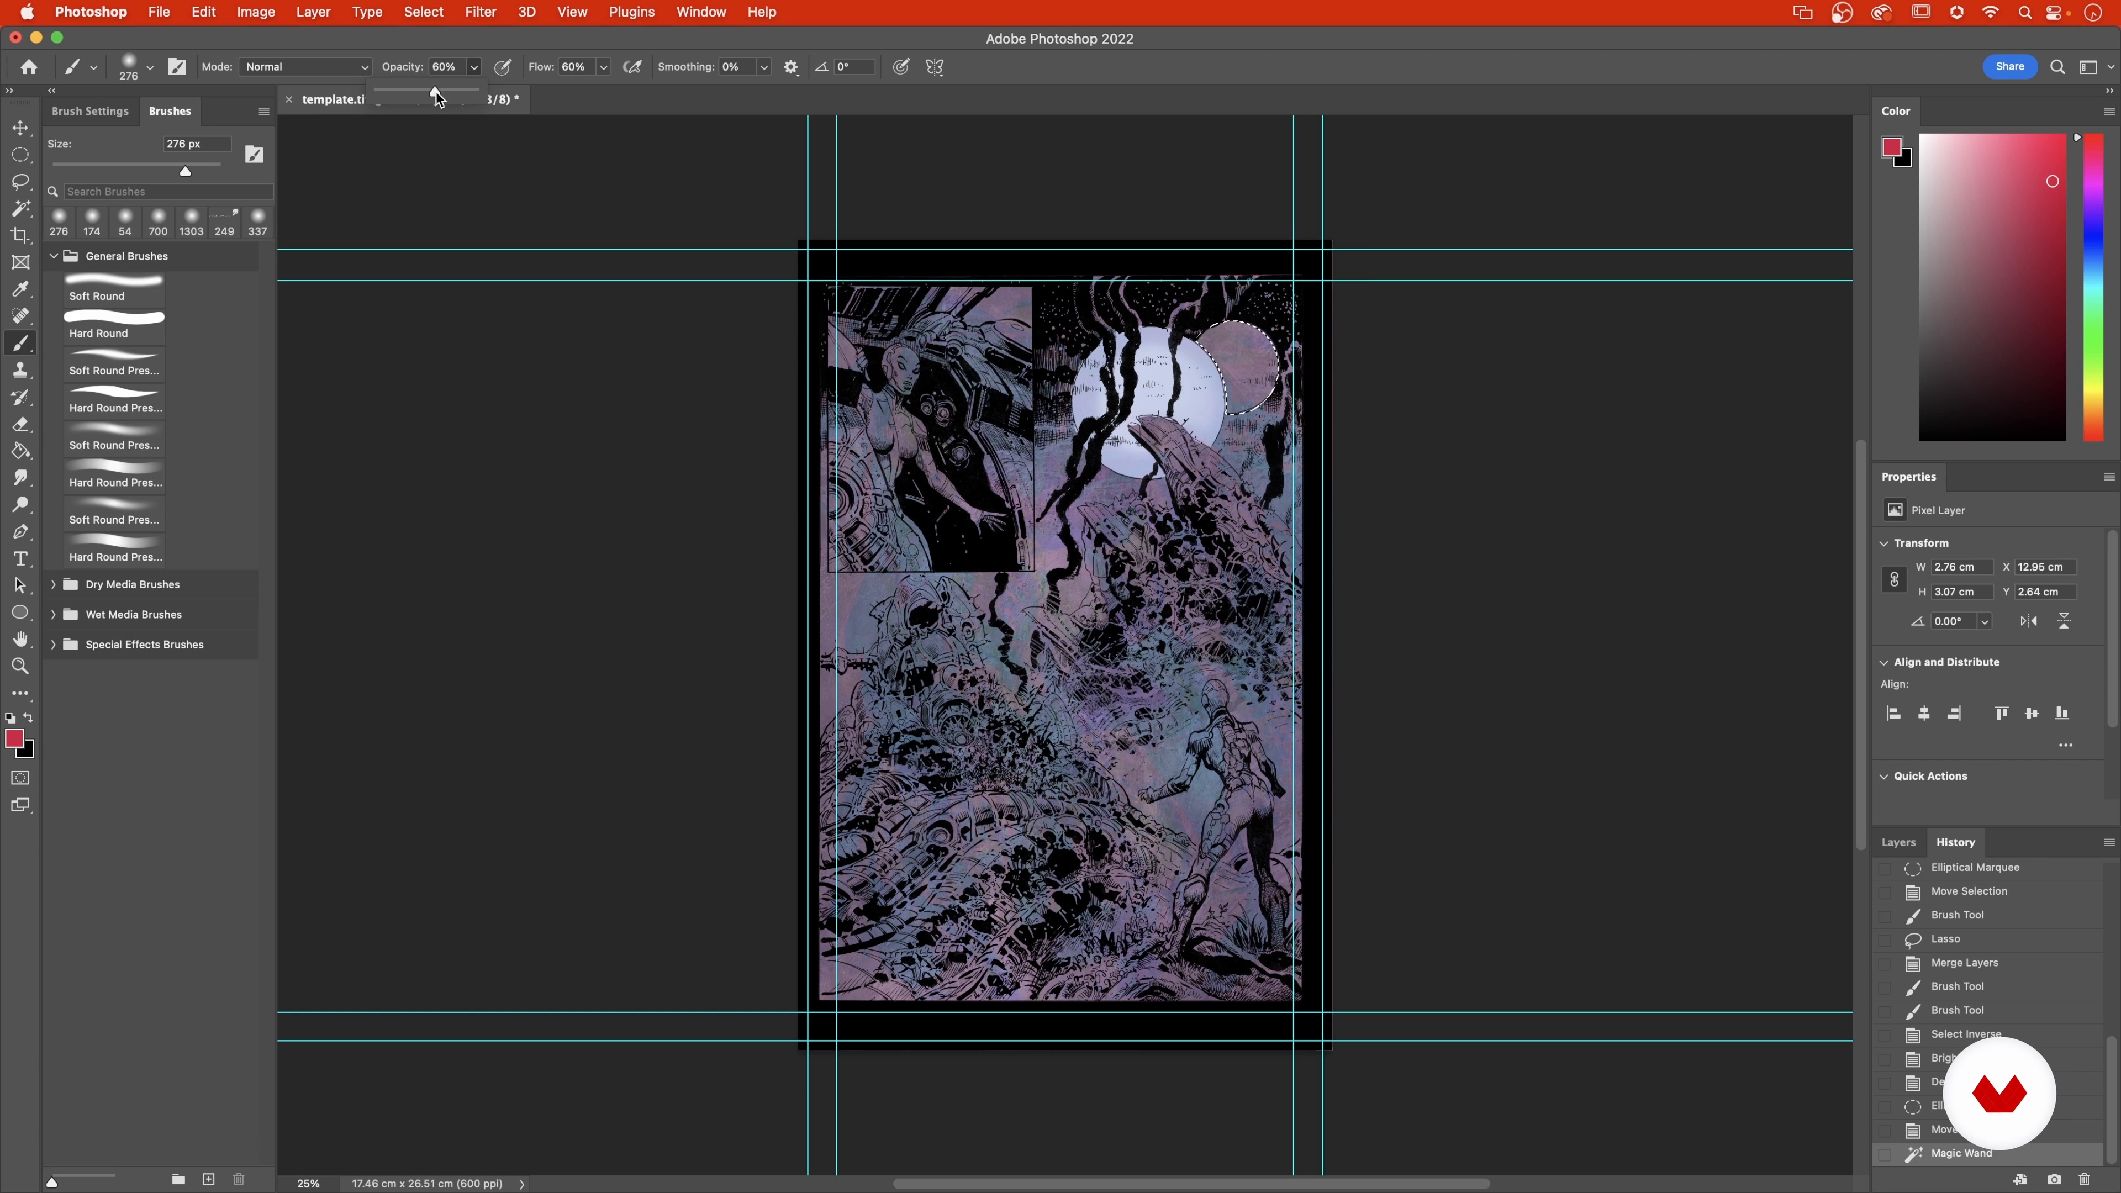
Task: Select the Soft Round brush preset
Action: coord(114,288)
